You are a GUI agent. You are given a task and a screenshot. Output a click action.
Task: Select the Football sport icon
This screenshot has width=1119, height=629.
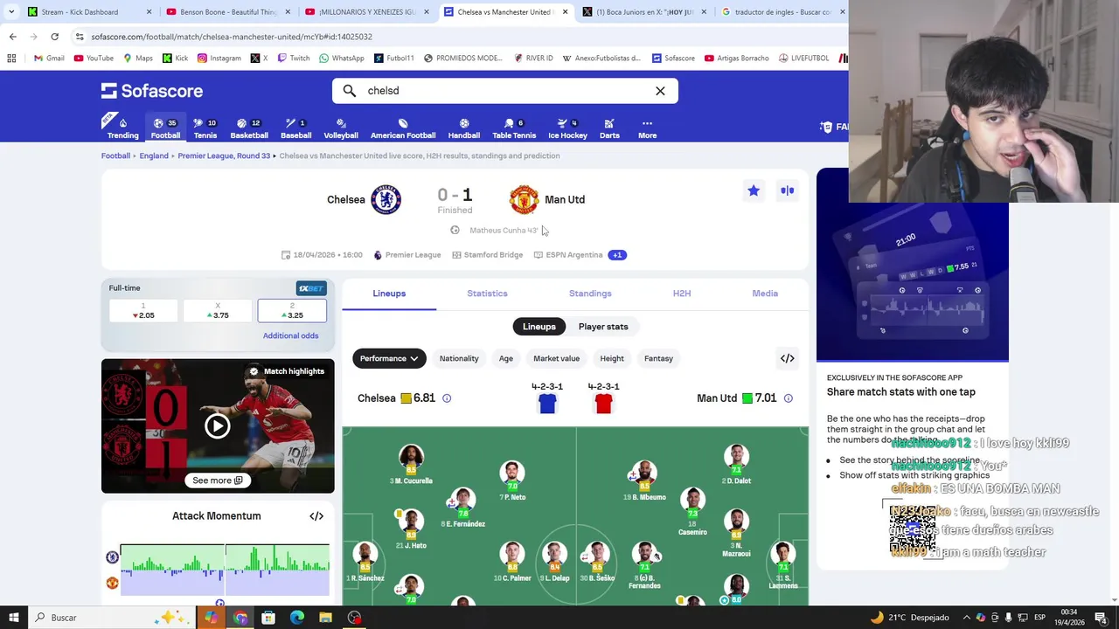165,128
